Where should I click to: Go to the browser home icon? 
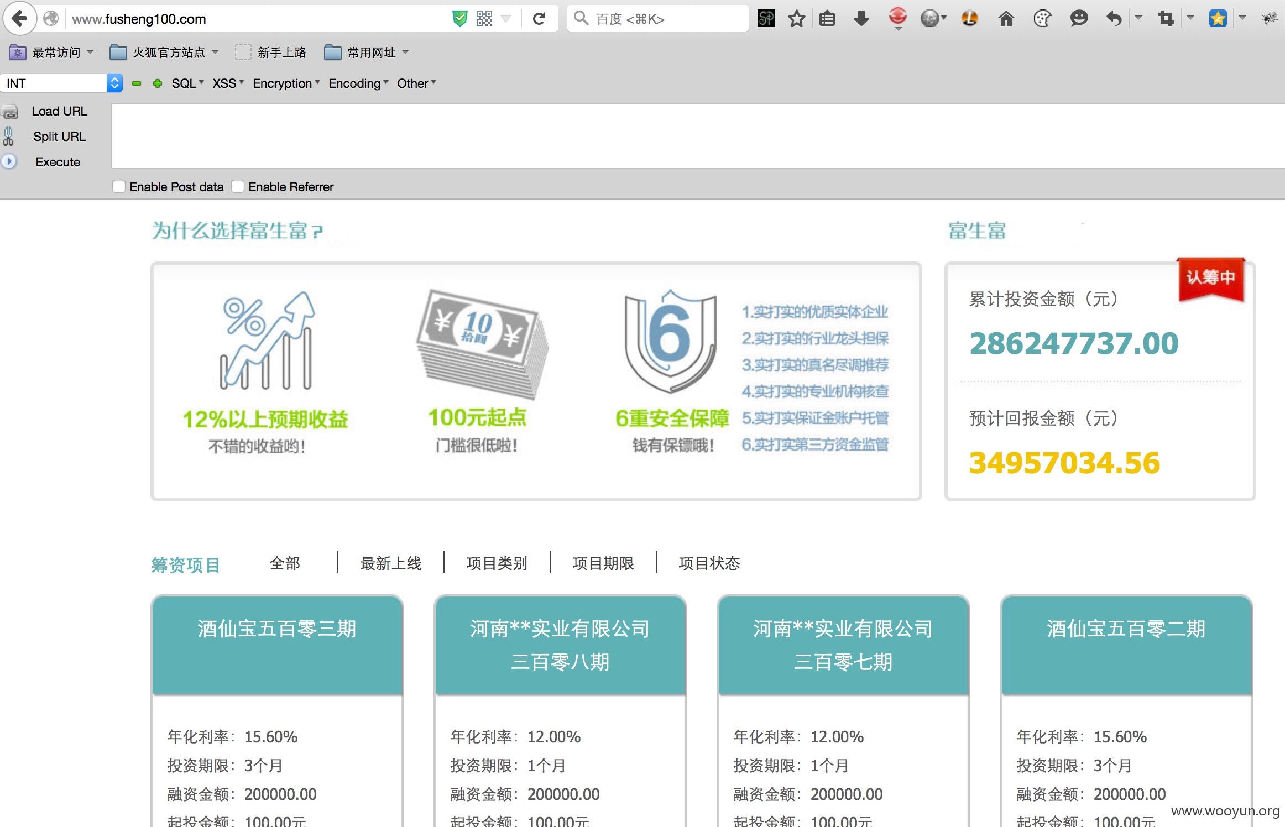1006,19
